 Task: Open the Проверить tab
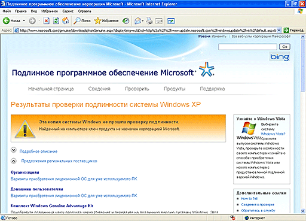[137, 89]
